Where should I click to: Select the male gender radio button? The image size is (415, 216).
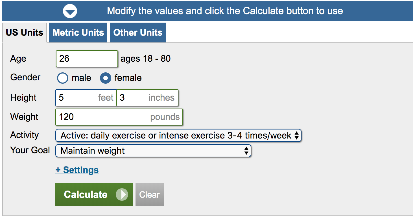tap(63, 78)
